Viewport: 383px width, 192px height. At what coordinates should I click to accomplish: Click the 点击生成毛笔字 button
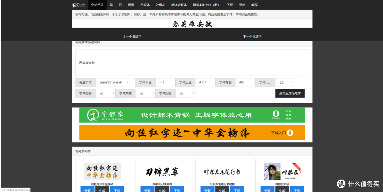point(290,93)
